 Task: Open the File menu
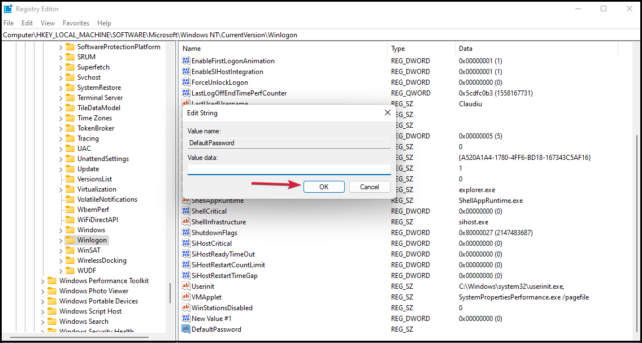click(x=8, y=23)
